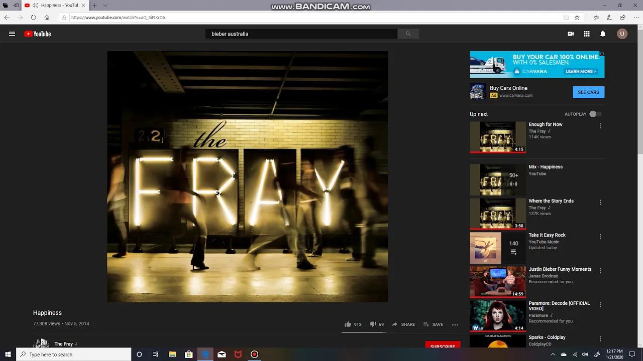
Task: Open options for Sparks - Coldplay
Action: coord(600,339)
